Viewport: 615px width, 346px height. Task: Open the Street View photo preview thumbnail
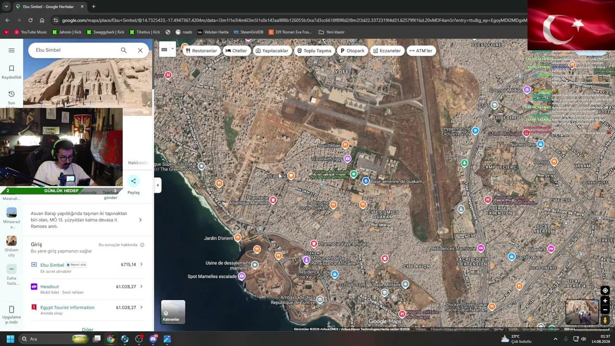pyautogui.click(x=582, y=312)
